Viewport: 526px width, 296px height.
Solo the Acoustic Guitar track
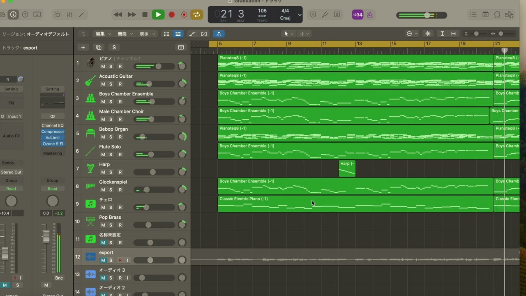coord(111,84)
